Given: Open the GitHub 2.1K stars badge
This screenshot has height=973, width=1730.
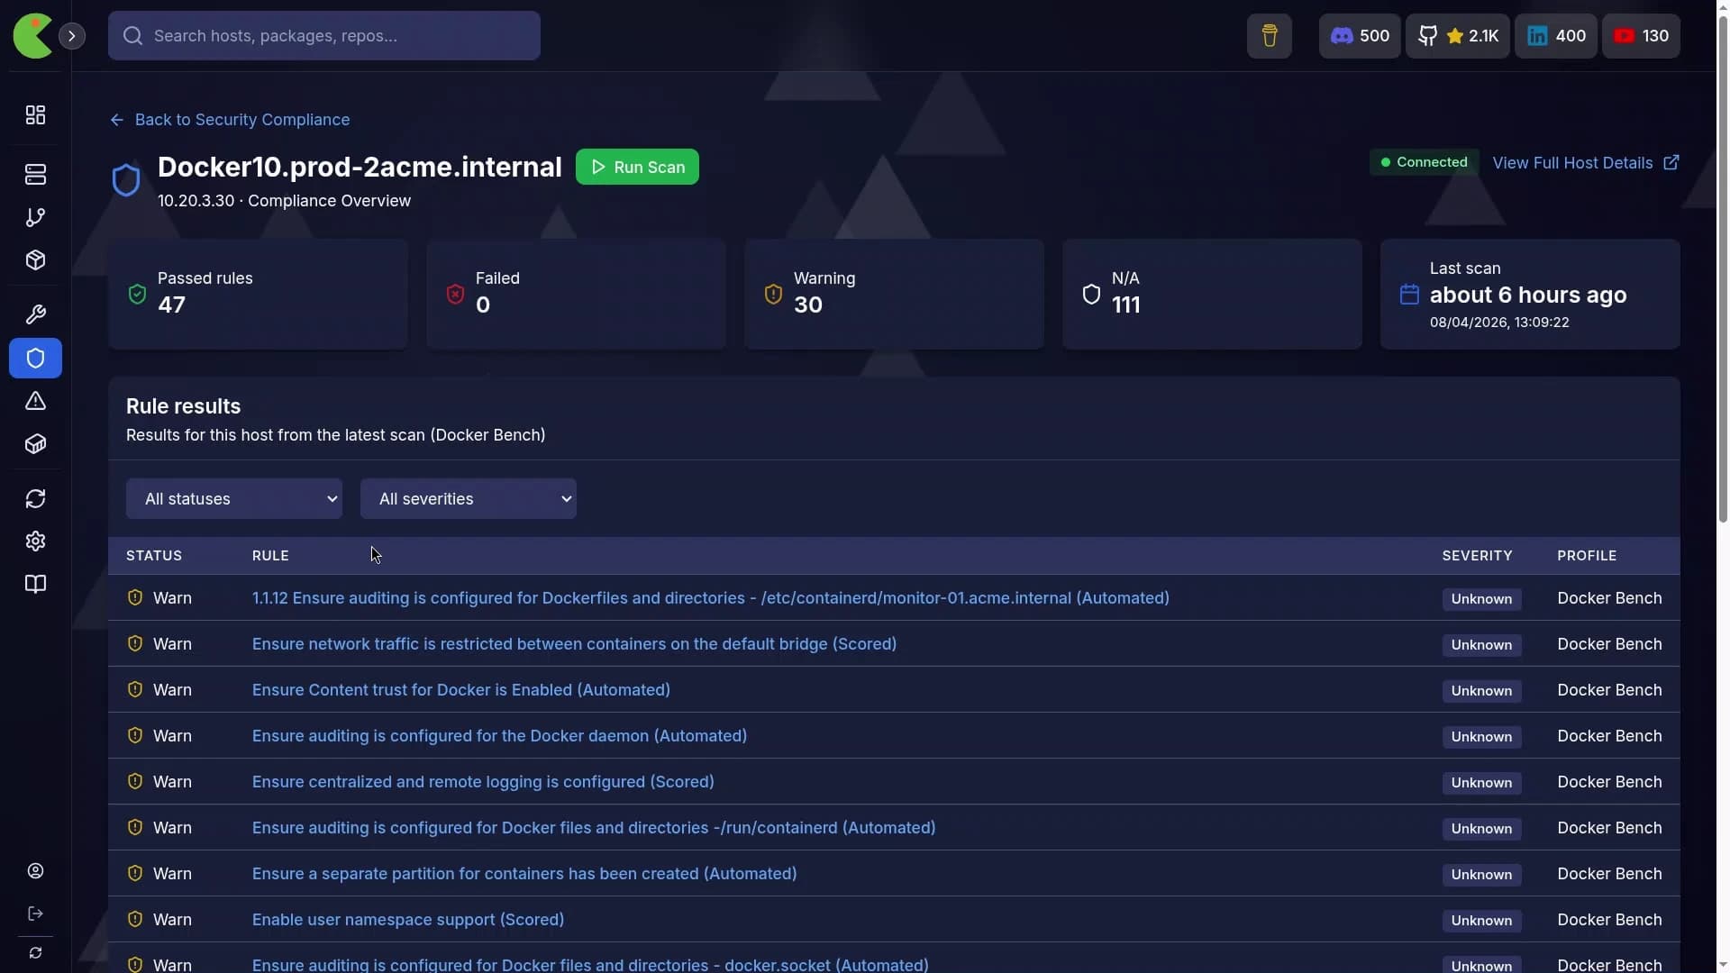Looking at the screenshot, I should 1458,36.
